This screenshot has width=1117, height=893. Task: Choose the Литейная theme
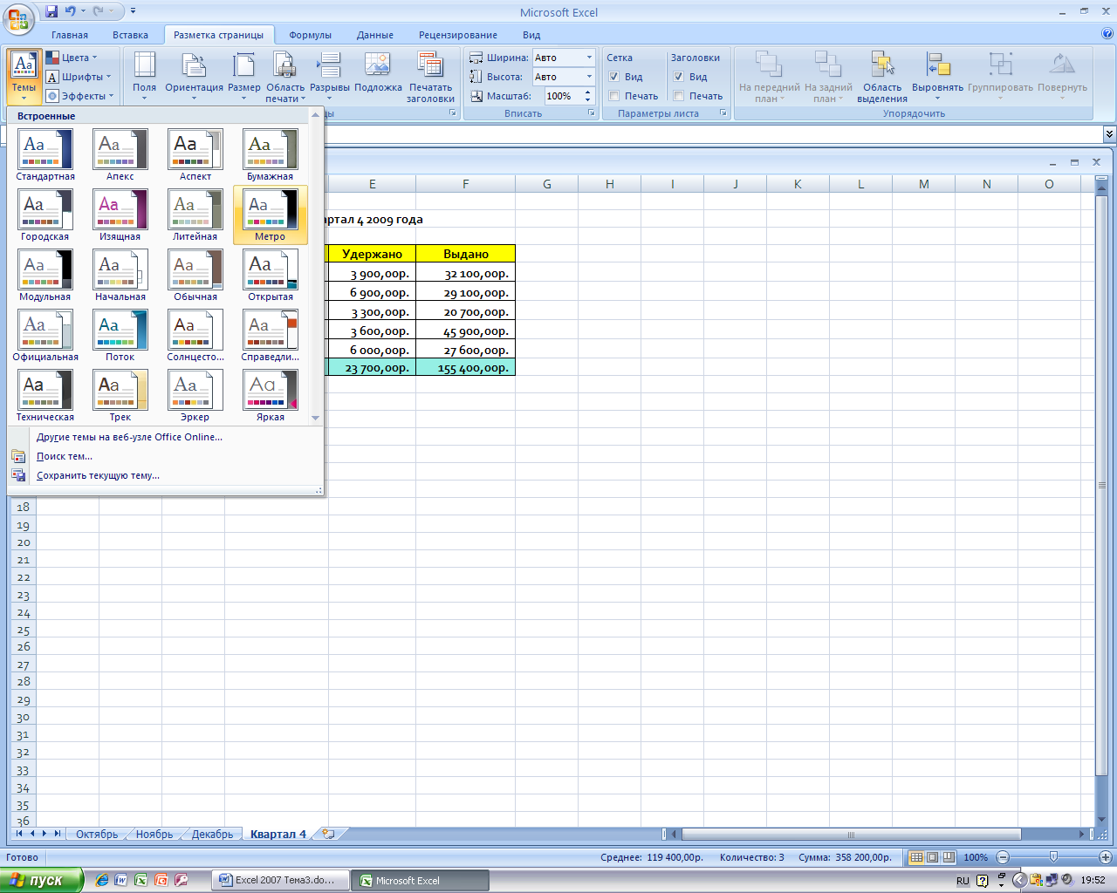pos(195,215)
